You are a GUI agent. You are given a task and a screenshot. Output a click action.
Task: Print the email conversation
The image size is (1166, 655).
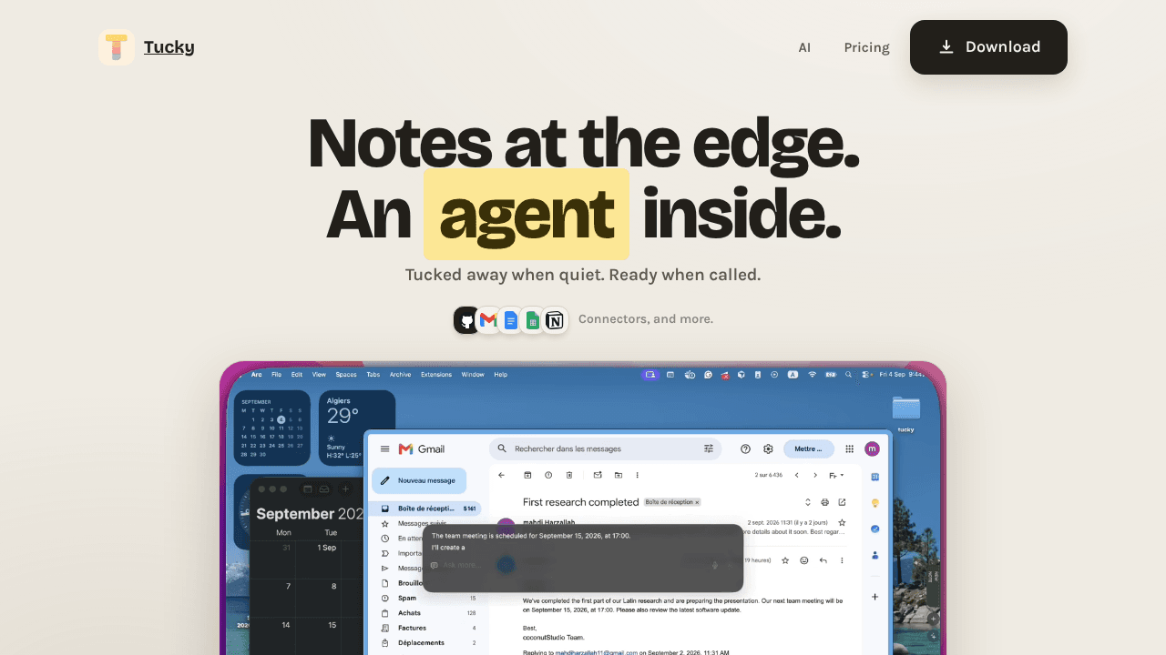(824, 502)
